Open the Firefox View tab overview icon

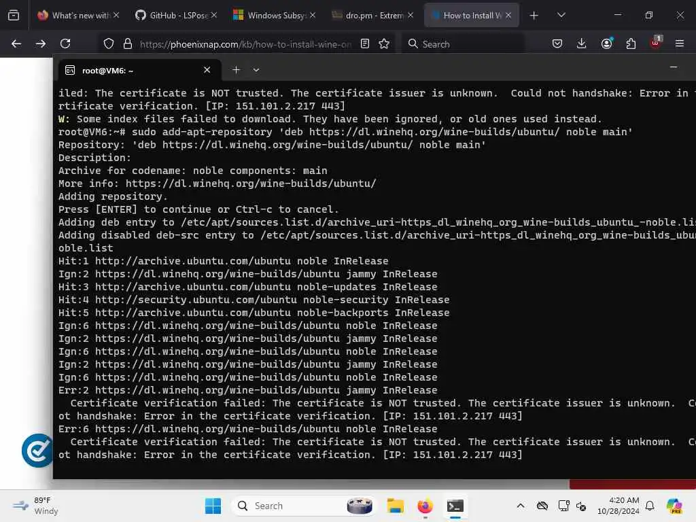[14, 15]
